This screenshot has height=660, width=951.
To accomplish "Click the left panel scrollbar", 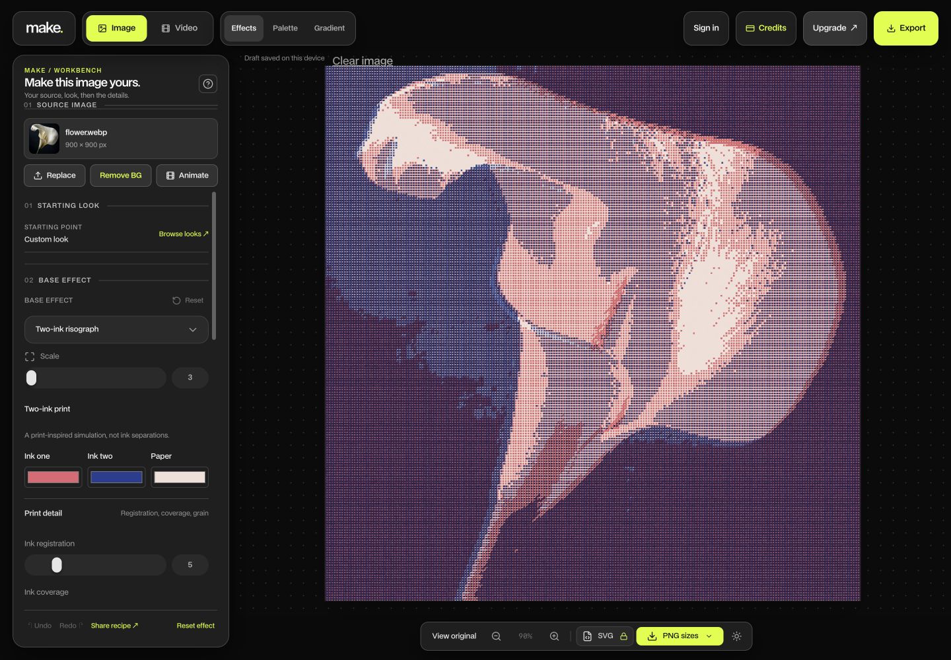I will click(214, 266).
